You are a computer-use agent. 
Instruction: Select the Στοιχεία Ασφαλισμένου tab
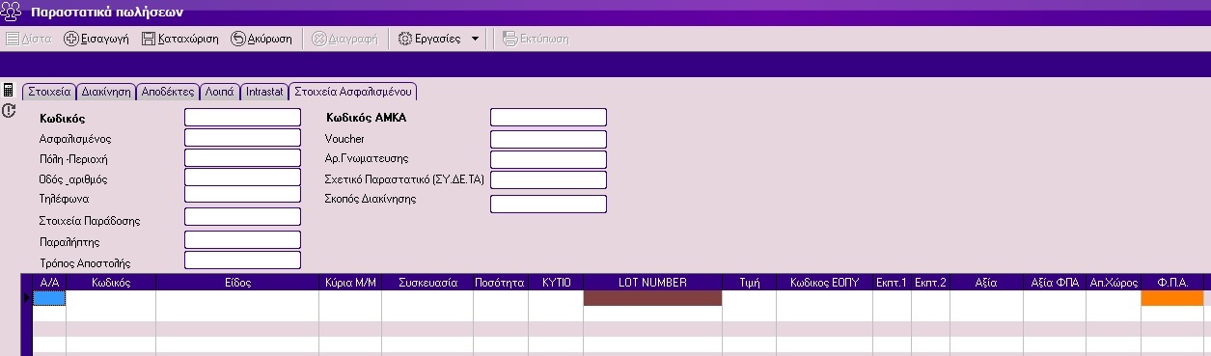[353, 92]
